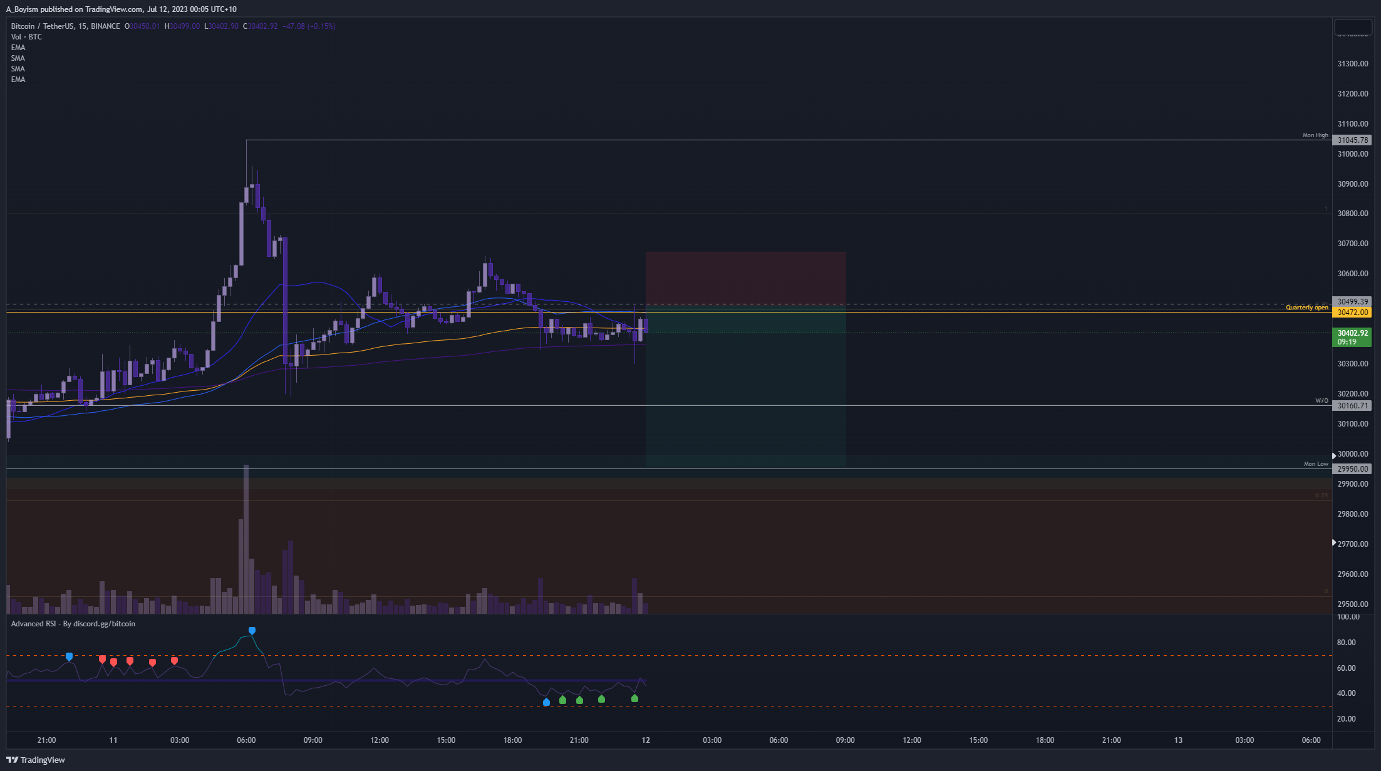Select the W/O 30160.71 price tag
The image size is (1381, 771).
pos(1352,406)
